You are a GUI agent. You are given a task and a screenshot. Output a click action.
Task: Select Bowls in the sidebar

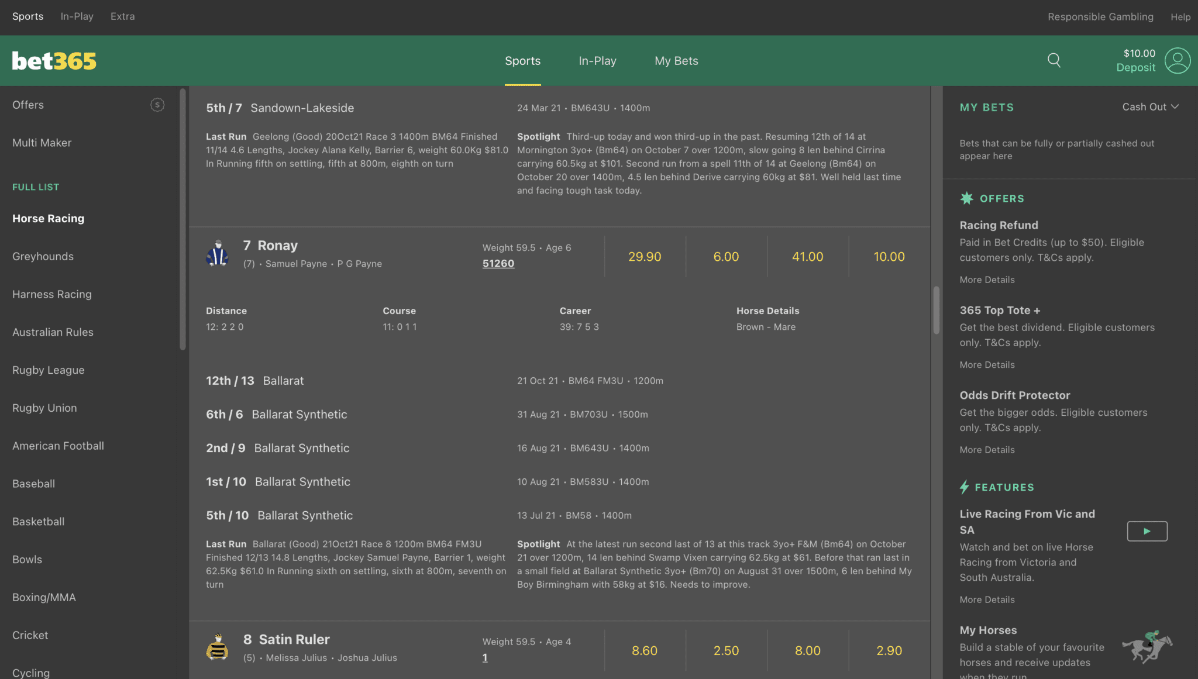coord(27,559)
